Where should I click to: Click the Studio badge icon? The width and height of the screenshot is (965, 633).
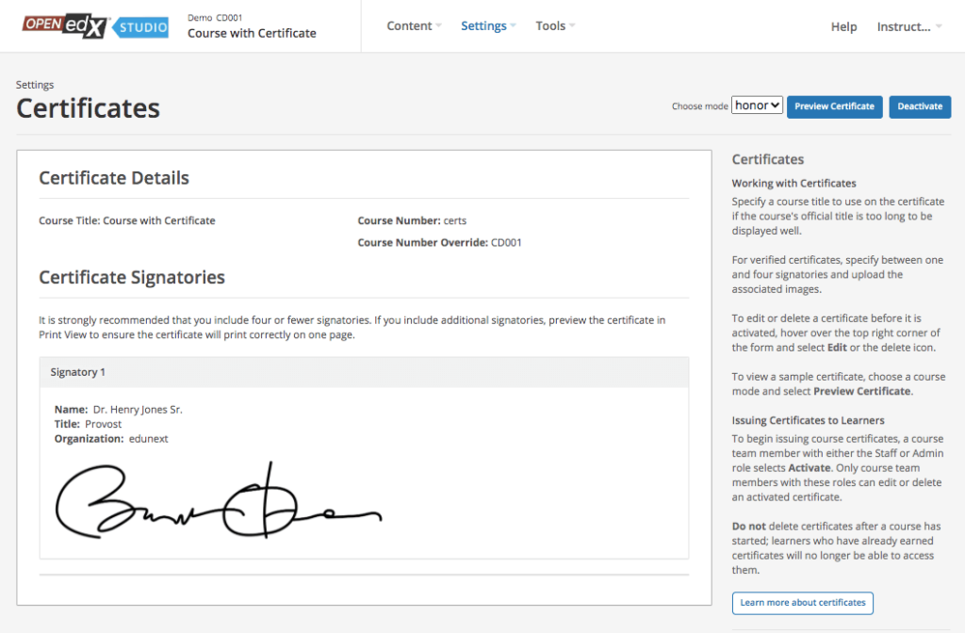141,27
